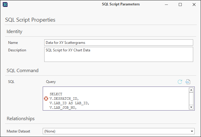Maximize the SQL Script Parameters window
The image size is (201, 137).
point(180,5)
